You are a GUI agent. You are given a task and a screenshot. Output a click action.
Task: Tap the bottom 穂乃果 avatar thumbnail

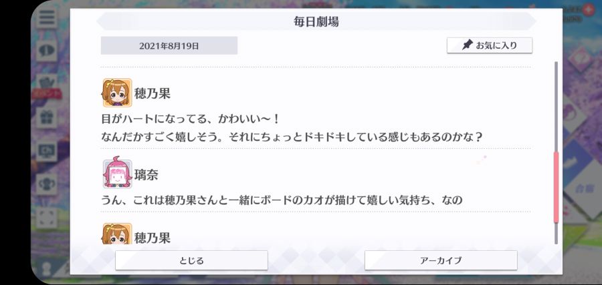coord(117,234)
